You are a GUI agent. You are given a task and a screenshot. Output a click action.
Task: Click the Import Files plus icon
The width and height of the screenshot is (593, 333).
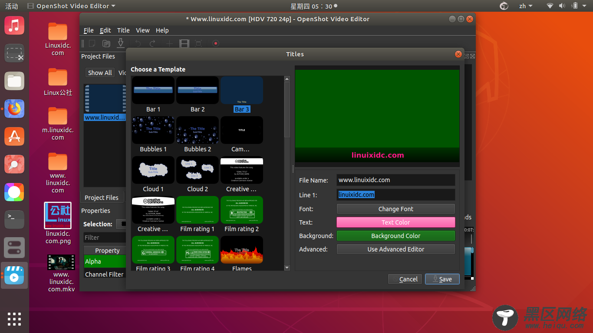(x=170, y=43)
